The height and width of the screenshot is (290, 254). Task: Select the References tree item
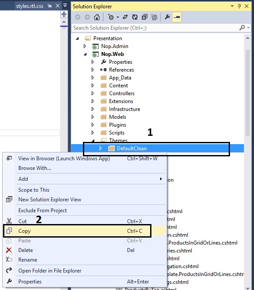coord(121,70)
